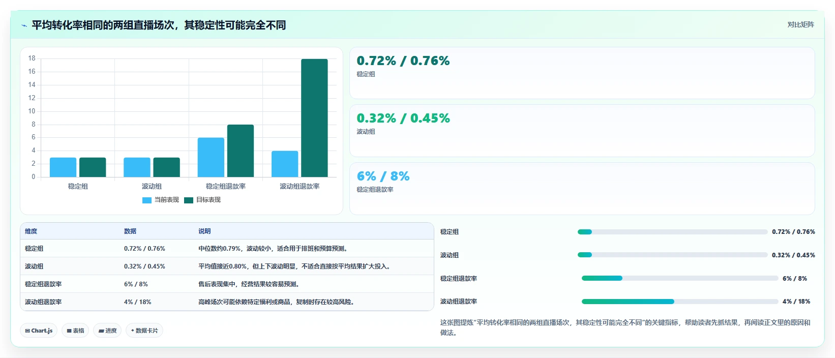
Task: Click the 进度 tag
Action: (x=107, y=331)
